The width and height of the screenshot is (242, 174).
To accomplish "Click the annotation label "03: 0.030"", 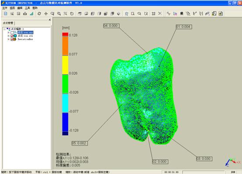I will click(x=204, y=159).
